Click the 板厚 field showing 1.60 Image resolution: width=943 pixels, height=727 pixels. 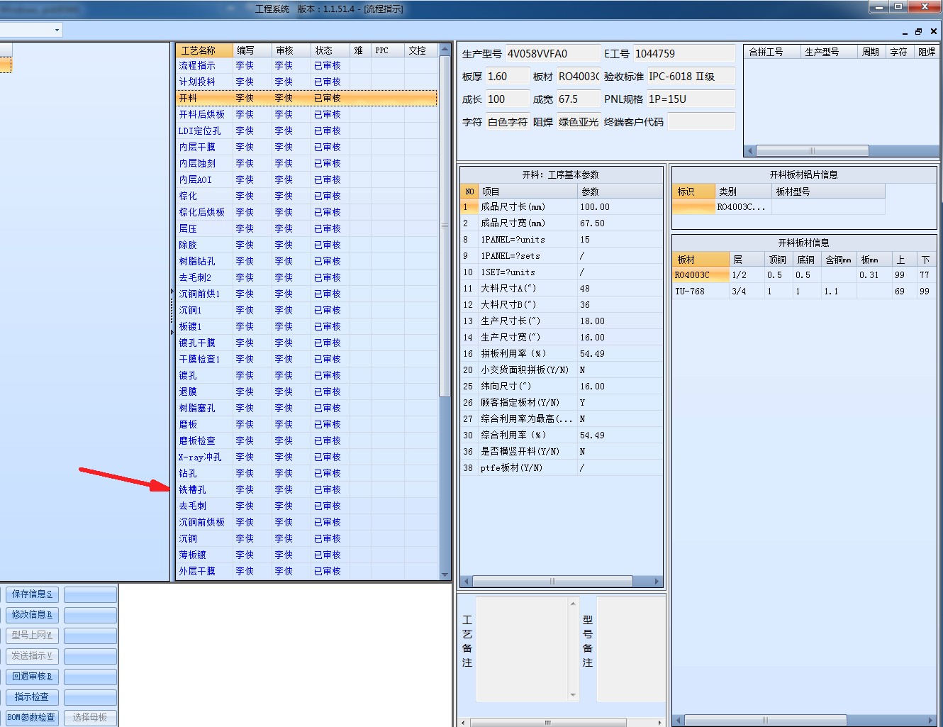507,77
